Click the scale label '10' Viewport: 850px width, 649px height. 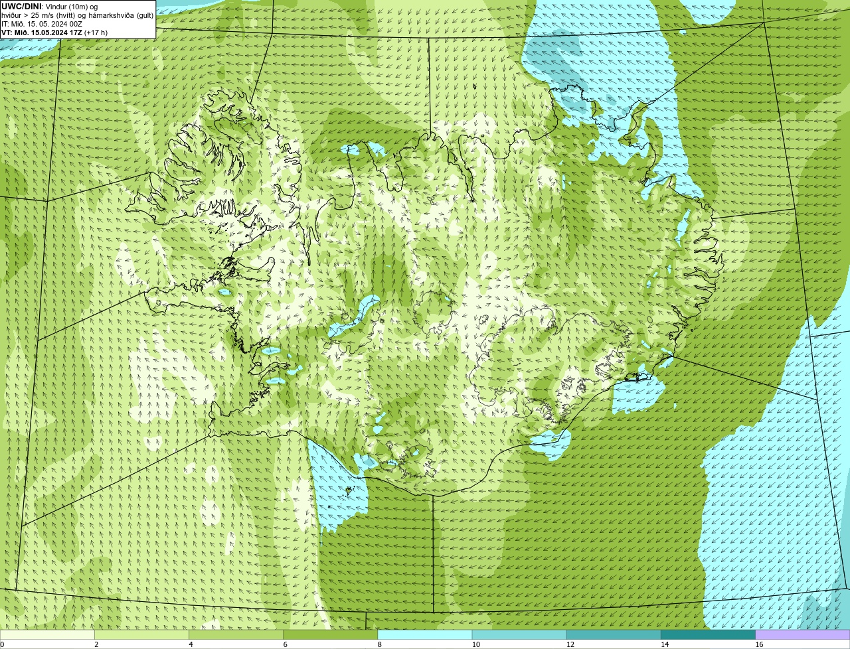point(476,644)
